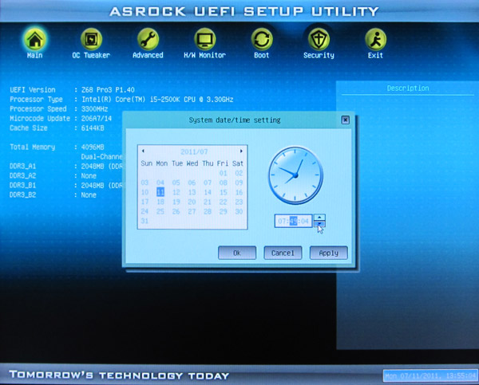The width and height of the screenshot is (479, 385).
Task: Switch to the Boot section
Action: click(x=262, y=40)
